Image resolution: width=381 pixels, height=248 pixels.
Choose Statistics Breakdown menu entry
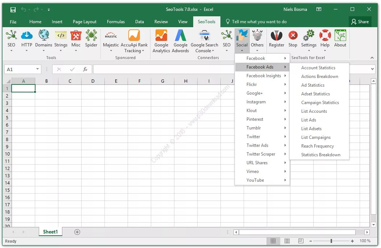(319, 154)
